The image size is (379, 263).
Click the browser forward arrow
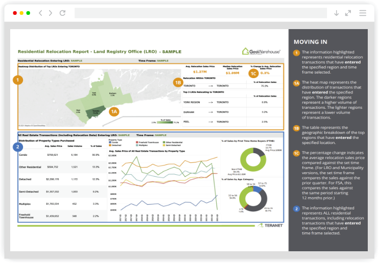(x=50, y=13)
